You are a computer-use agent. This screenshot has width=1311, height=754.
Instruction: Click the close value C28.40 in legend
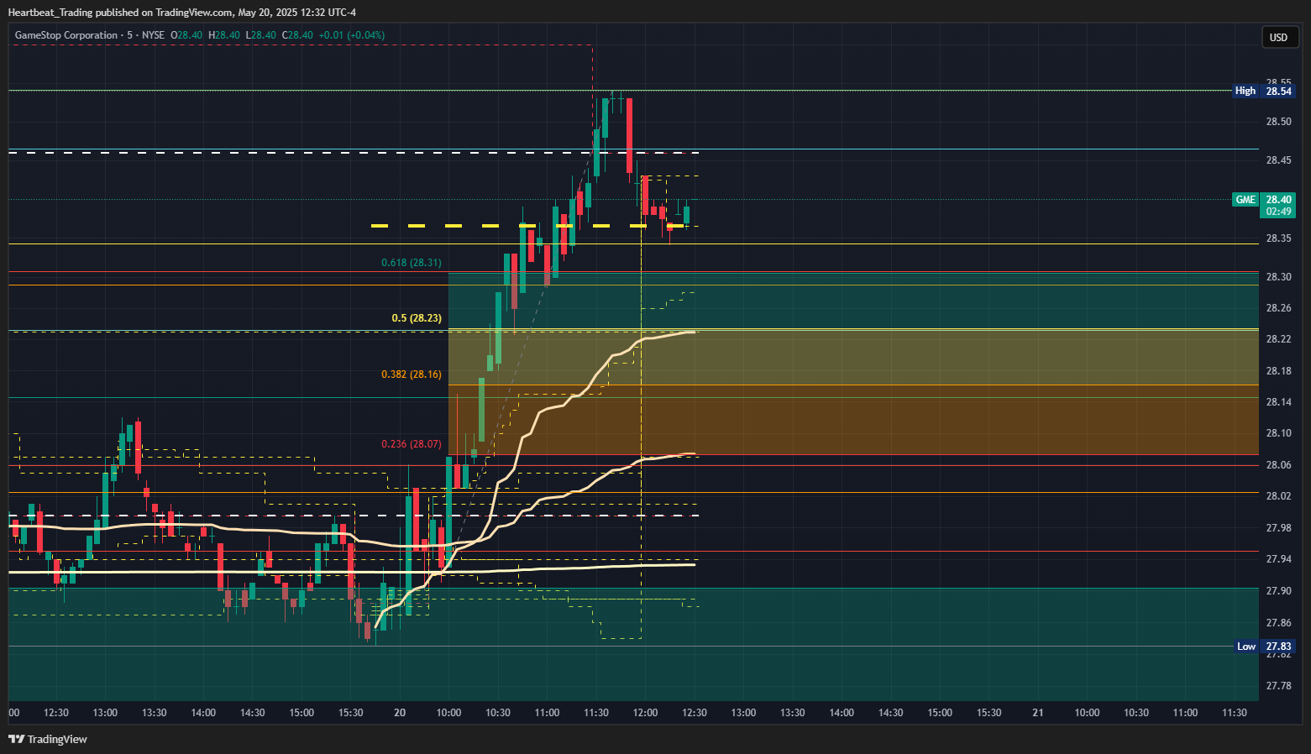coord(297,35)
